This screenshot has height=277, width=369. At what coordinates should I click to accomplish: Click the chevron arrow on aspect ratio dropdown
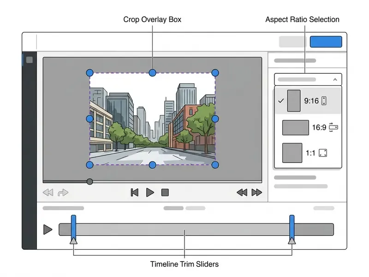pos(335,79)
